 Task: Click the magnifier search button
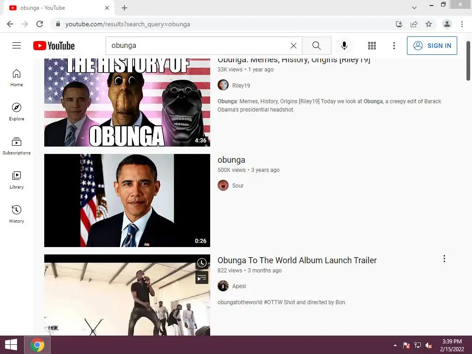tap(316, 46)
